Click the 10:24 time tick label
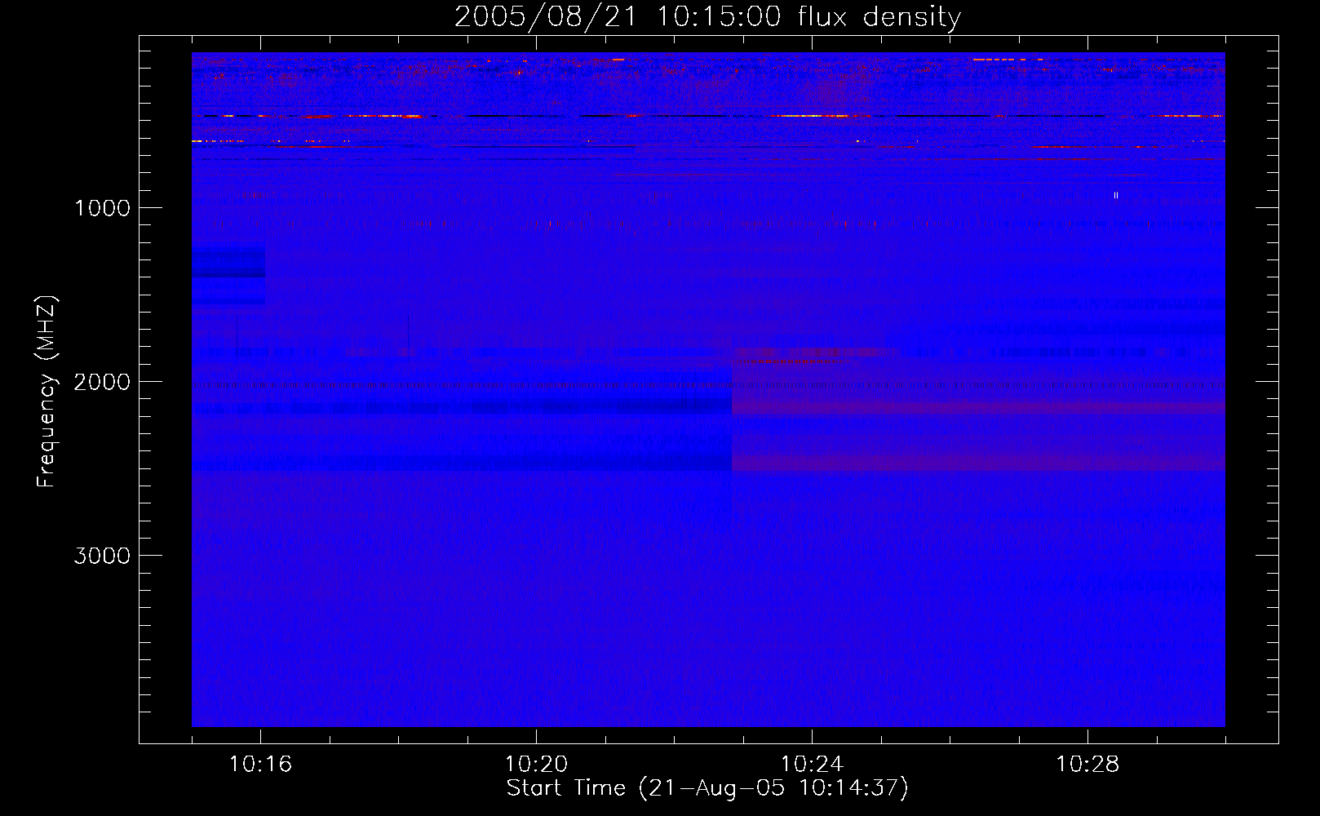The height and width of the screenshot is (816, 1320). [812, 765]
